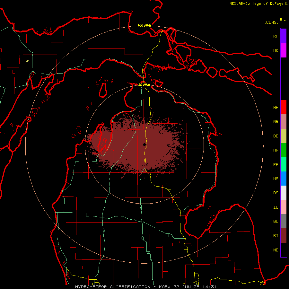Screen dimensions: 289x289
Task: Click the RA light green legend swatch
Action: [284, 164]
